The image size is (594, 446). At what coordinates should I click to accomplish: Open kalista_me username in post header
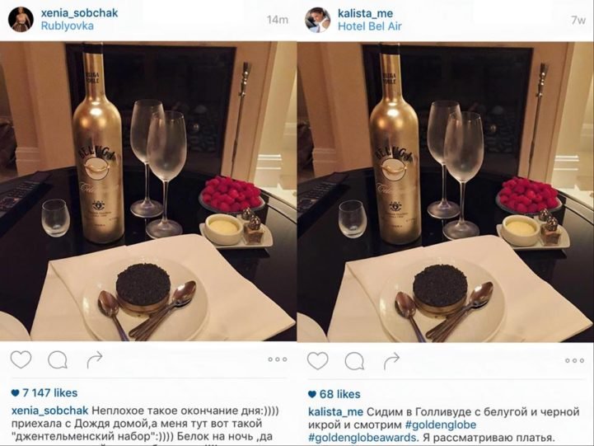click(365, 13)
